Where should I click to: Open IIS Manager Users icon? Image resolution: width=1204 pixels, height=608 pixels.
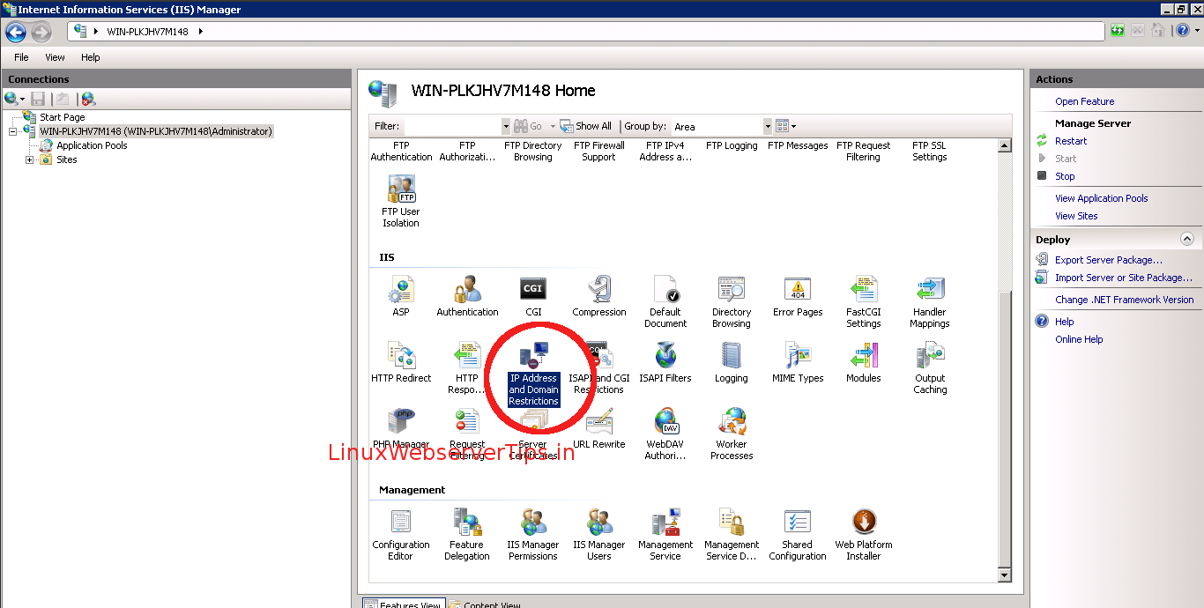pyautogui.click(x=599, y=534)
